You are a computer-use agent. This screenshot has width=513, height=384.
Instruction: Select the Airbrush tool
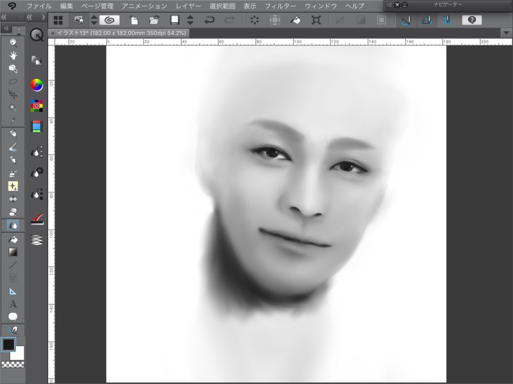13,173
